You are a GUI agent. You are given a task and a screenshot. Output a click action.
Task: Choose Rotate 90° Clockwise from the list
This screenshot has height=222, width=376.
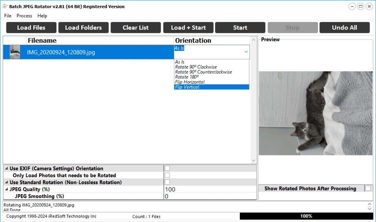212,67
